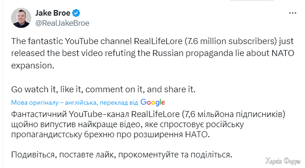This screenshot has height=168, width=305.
Task: Click 'expansion.' at the end of first paragraph
Action: (33, 66)
